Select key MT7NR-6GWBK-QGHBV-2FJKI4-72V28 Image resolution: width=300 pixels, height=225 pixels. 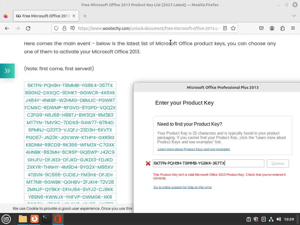pyautogui.click(x=70, y=182)
